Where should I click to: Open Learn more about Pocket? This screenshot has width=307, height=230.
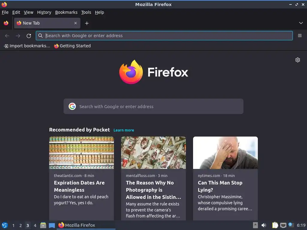124,130
